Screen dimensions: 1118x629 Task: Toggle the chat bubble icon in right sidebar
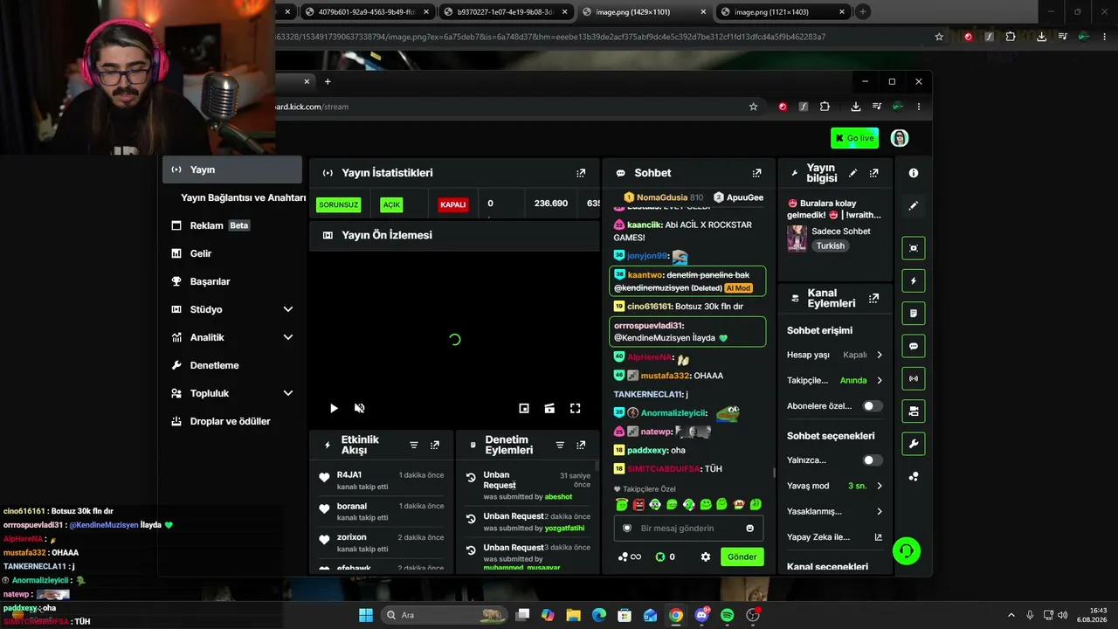pos(914,346)
